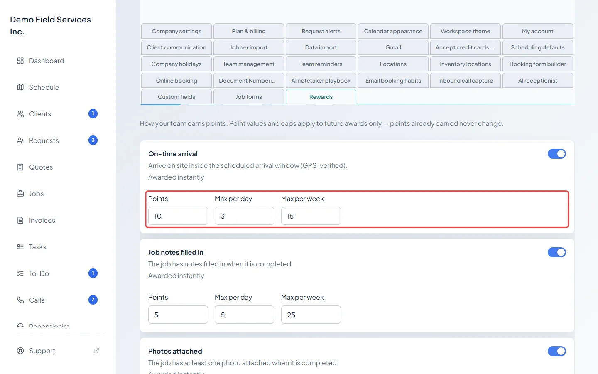
Task: Click Job notes Max per day field
Action: tap(245, 315)
